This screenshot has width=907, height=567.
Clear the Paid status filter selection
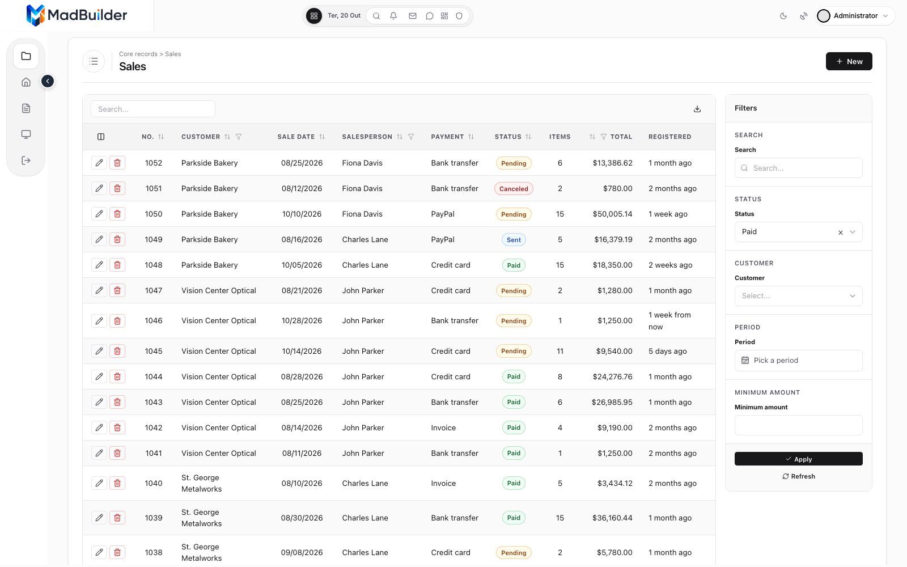coord(841,232)
